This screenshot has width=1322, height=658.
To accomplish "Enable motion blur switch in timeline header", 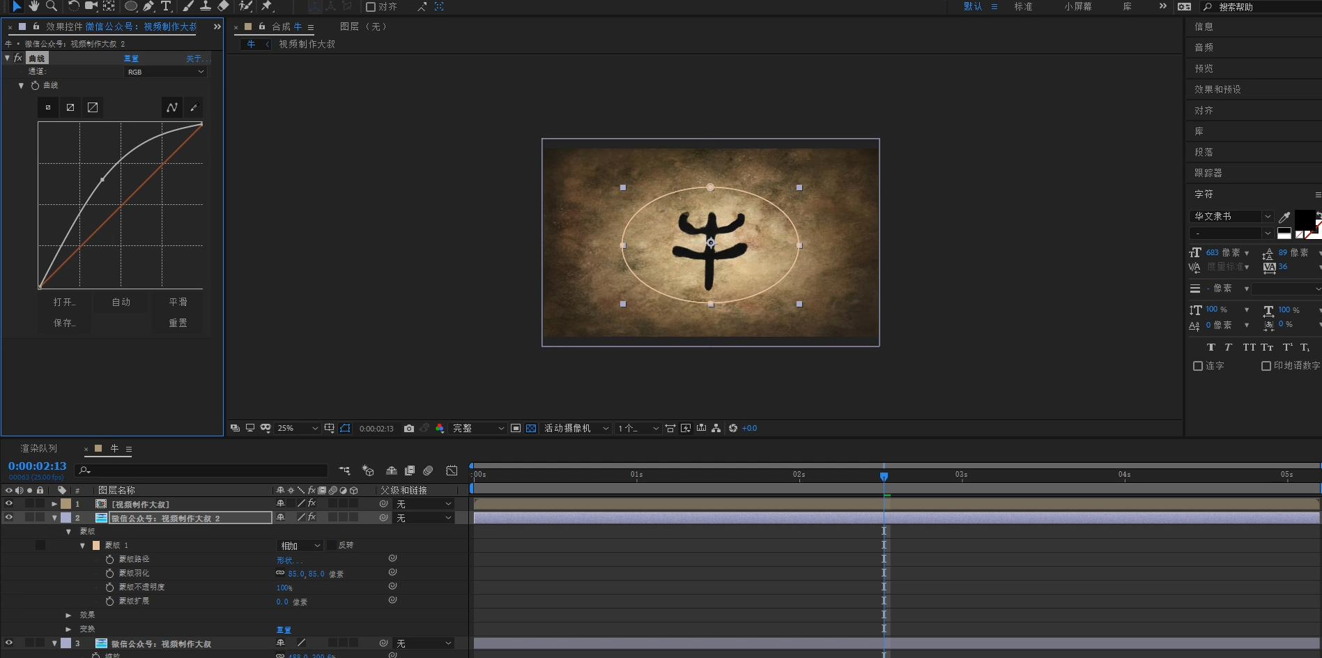I will tap(428, 470).
